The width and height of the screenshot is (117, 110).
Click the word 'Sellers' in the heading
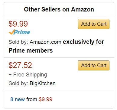point(51,9)
